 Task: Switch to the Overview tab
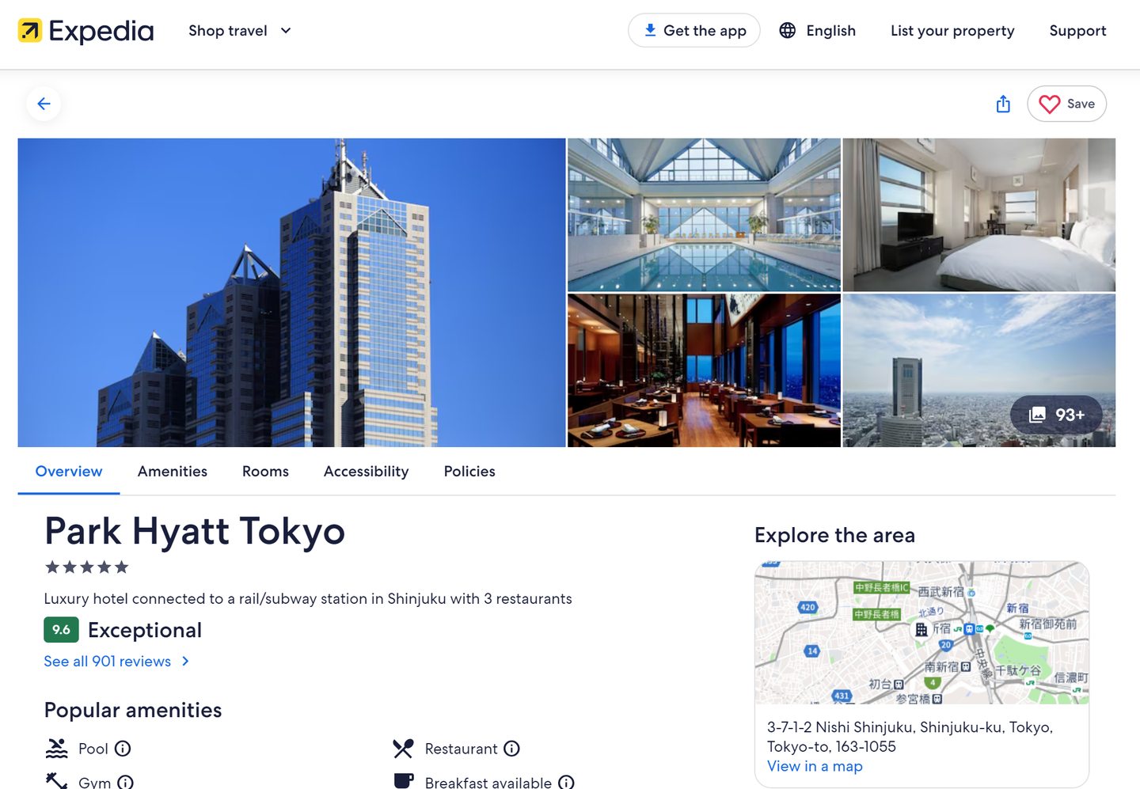tap(69, 472)
